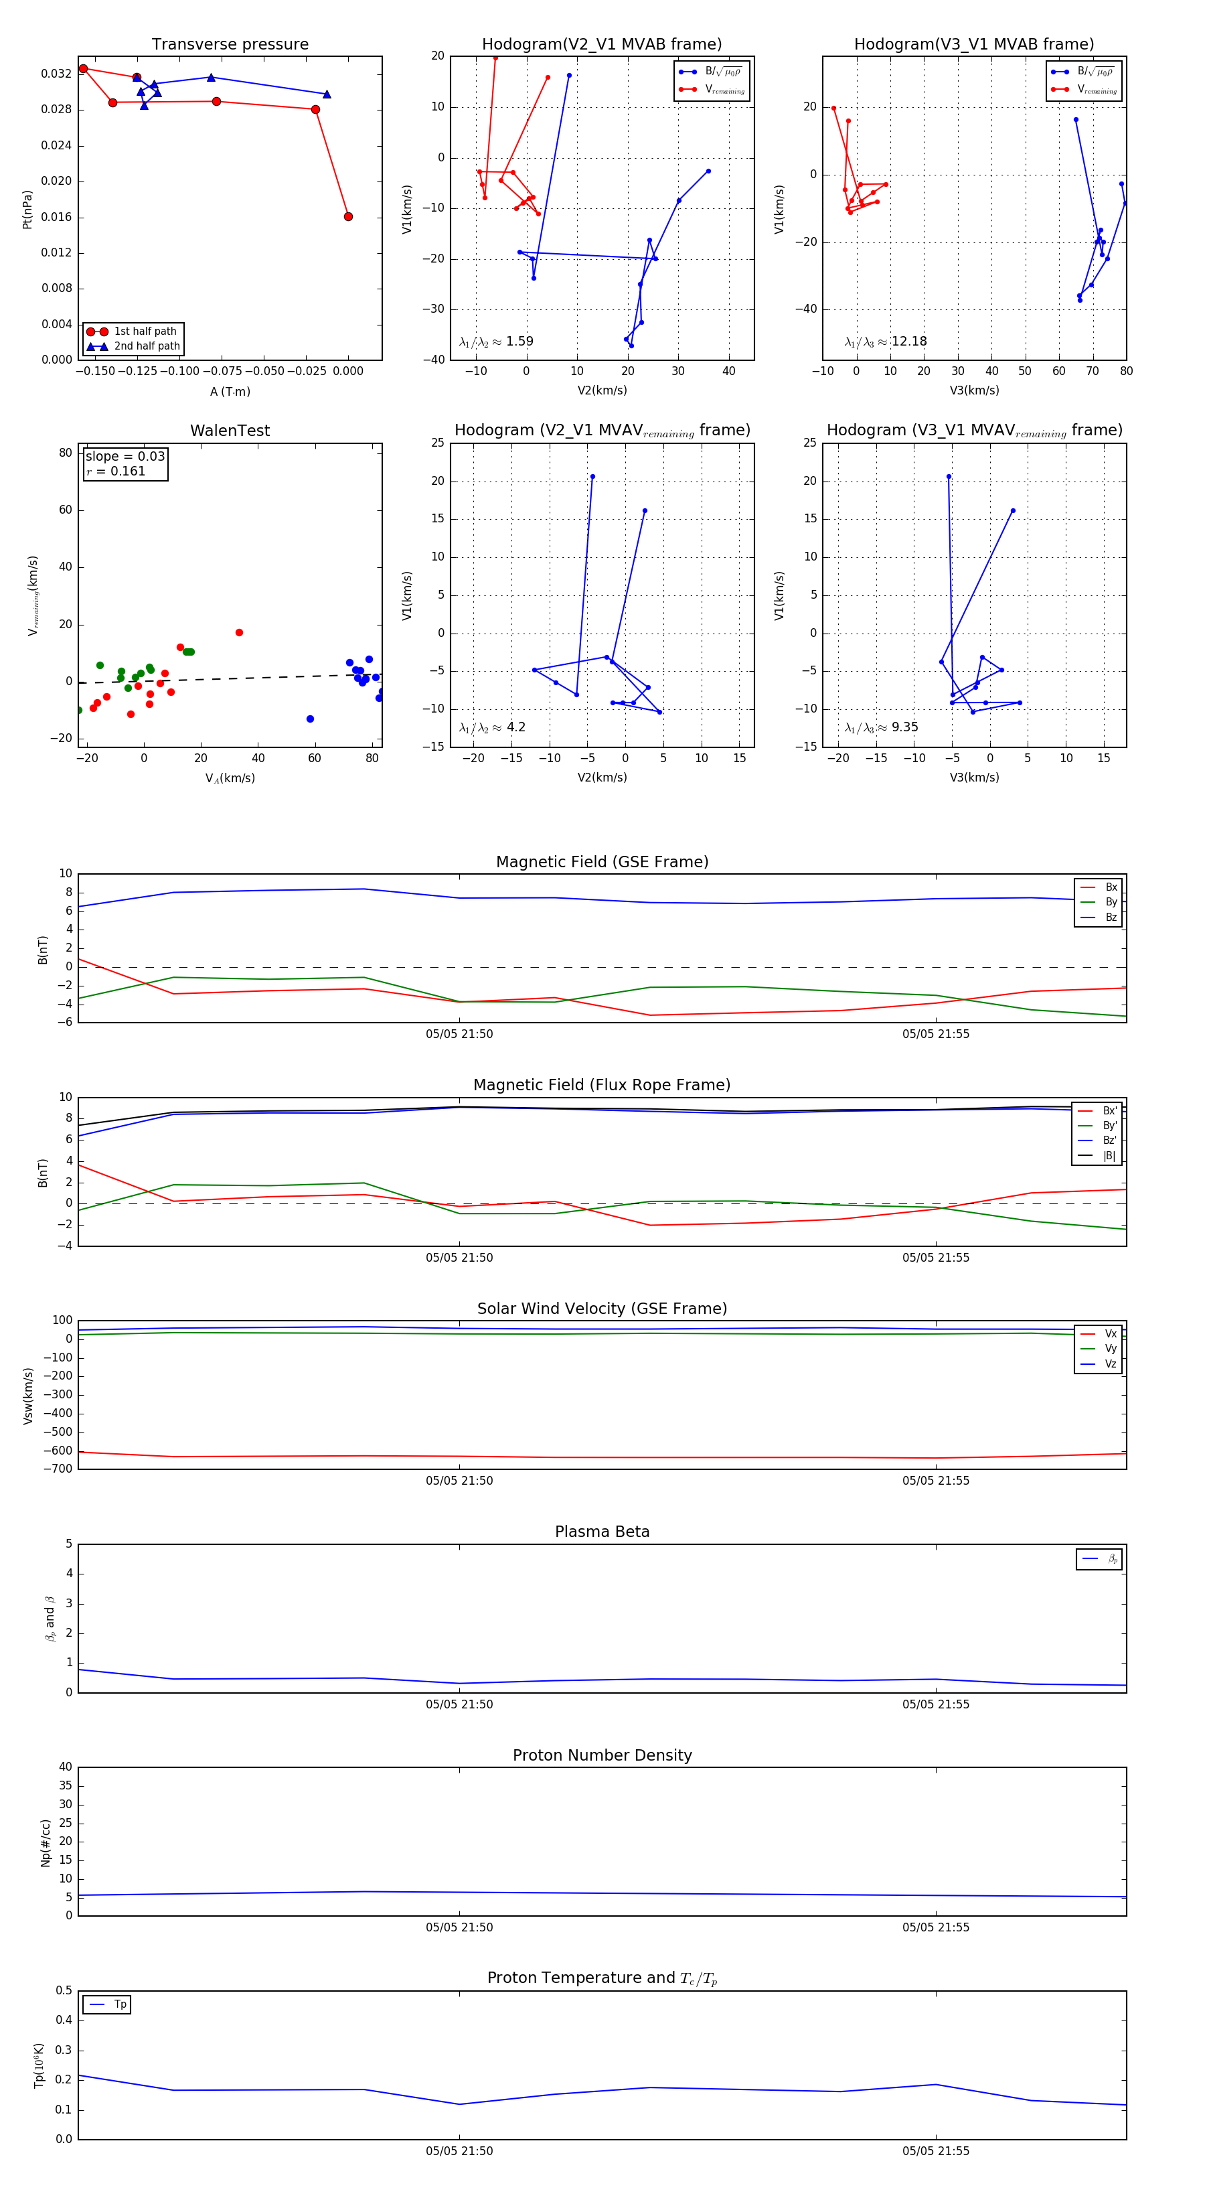
Task: Click "Vy" in the solar wind legend
Action: (x=1111, y=1349)
